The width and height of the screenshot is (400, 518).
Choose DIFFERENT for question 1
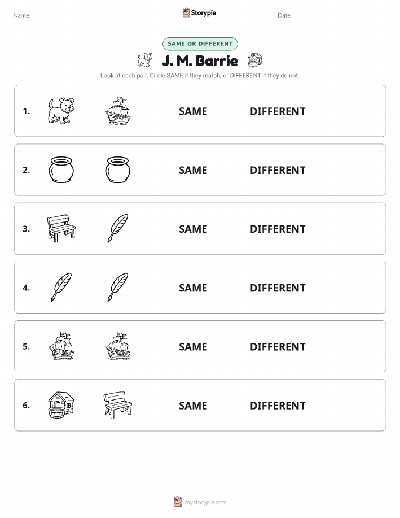[278, 111]
